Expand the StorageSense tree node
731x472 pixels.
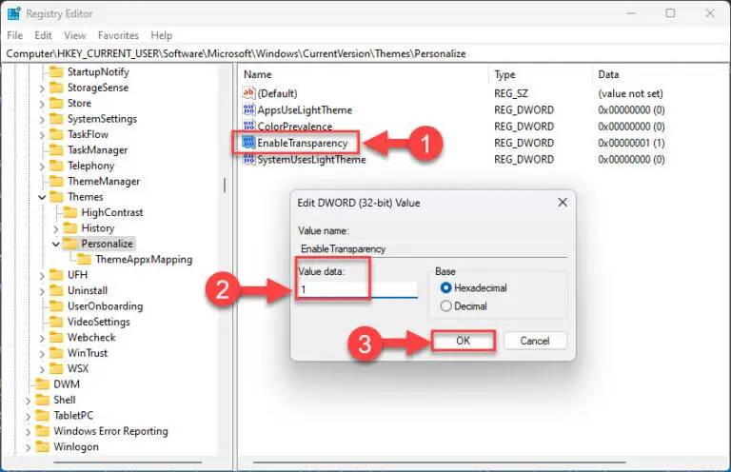pos(42,88)
